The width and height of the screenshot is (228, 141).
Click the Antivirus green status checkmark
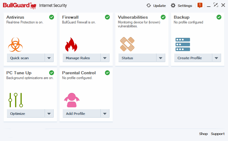[x=52, y=17]
